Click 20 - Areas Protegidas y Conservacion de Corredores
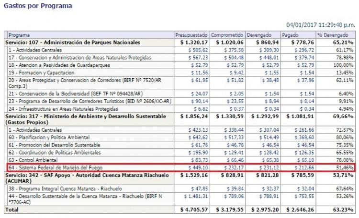 [85, 83]
